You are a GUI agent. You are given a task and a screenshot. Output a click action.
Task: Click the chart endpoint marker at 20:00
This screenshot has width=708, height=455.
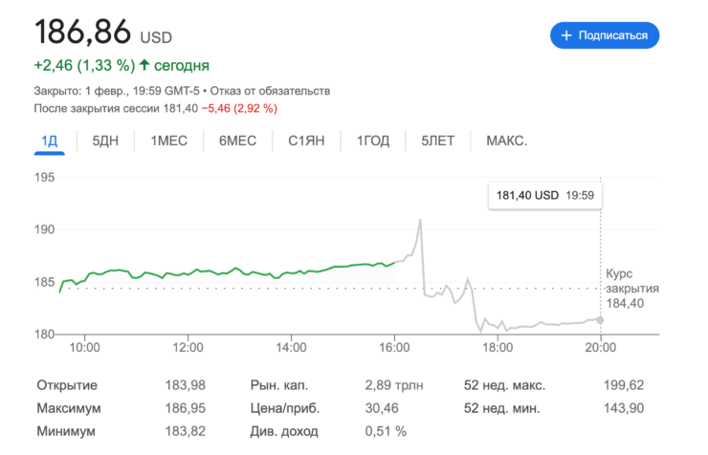coord(600,320)
